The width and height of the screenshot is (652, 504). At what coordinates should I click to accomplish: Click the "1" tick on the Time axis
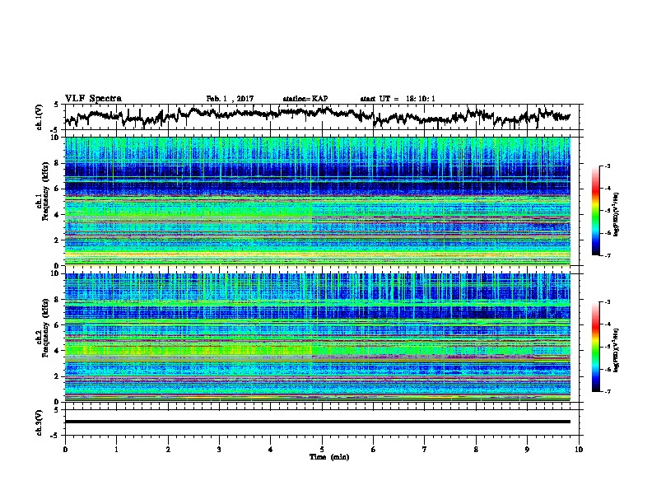click(116, 450)
